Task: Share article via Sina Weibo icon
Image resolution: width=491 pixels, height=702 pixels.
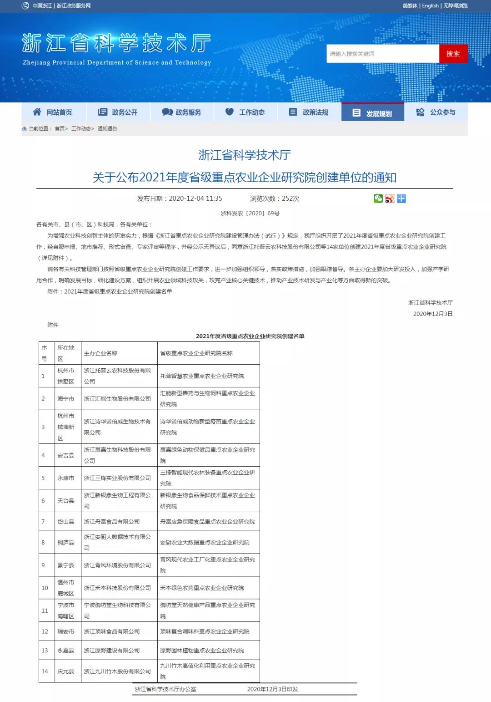Action: (390, 198)
